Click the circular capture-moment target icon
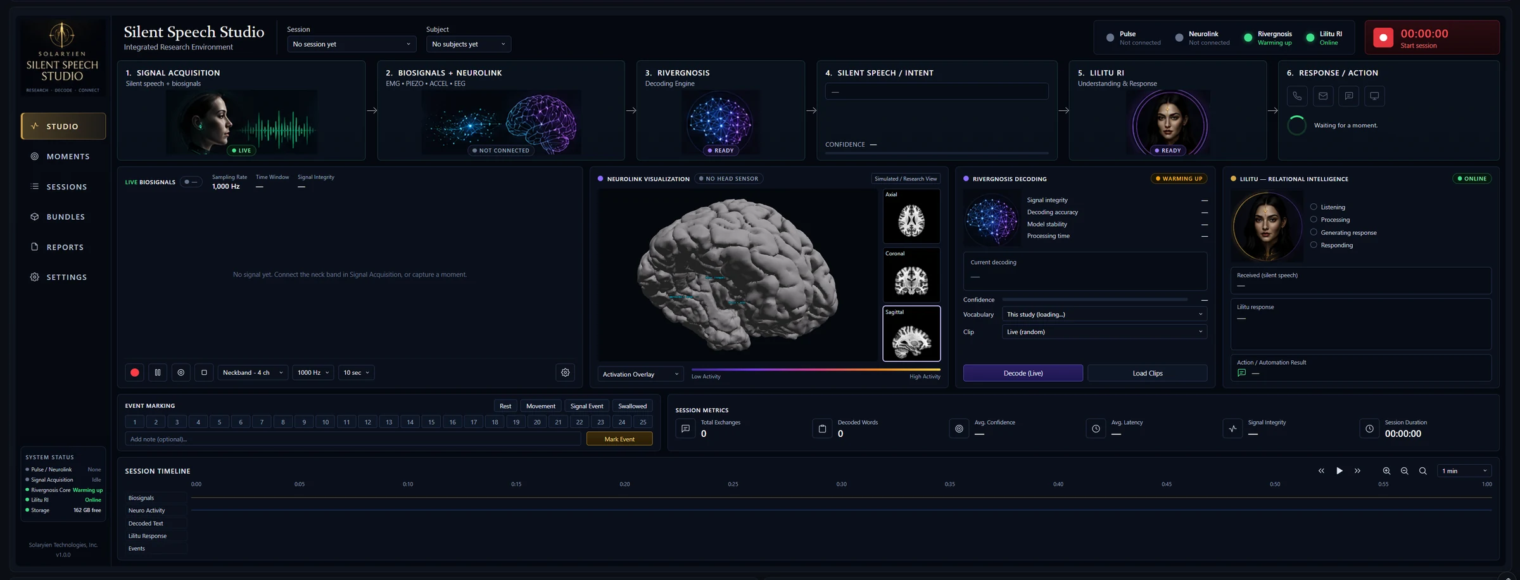Viewport: 1520px width, 580px height. click(181, 372)
